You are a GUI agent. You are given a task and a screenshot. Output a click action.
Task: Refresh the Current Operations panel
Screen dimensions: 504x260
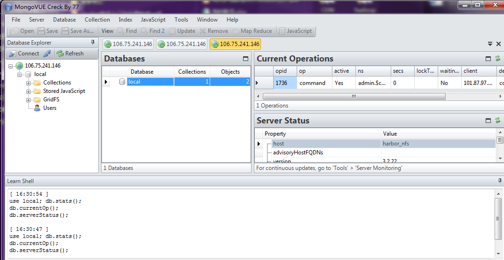(497, 58)
